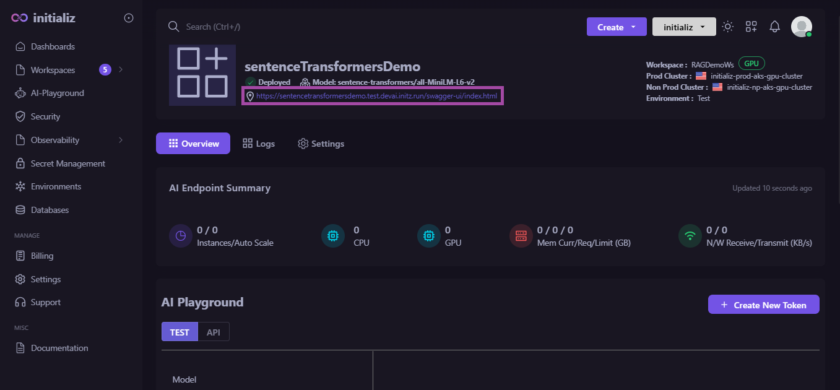Open Databases in the sidebar
840x390 pixels.
pos(50,210)
